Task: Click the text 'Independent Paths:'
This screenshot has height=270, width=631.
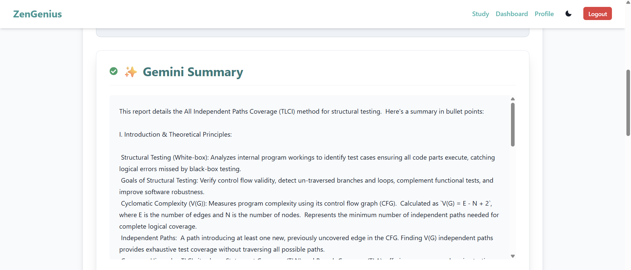Action: [x=149, y=238]
